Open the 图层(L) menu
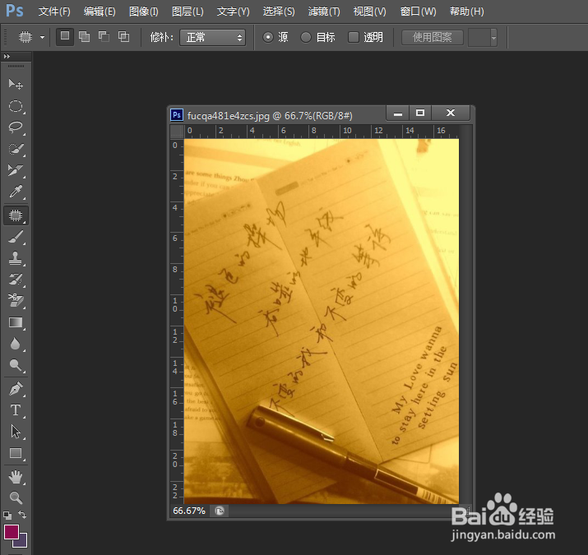This screenshot has height=555, width=588. click(x=188, y=12)
